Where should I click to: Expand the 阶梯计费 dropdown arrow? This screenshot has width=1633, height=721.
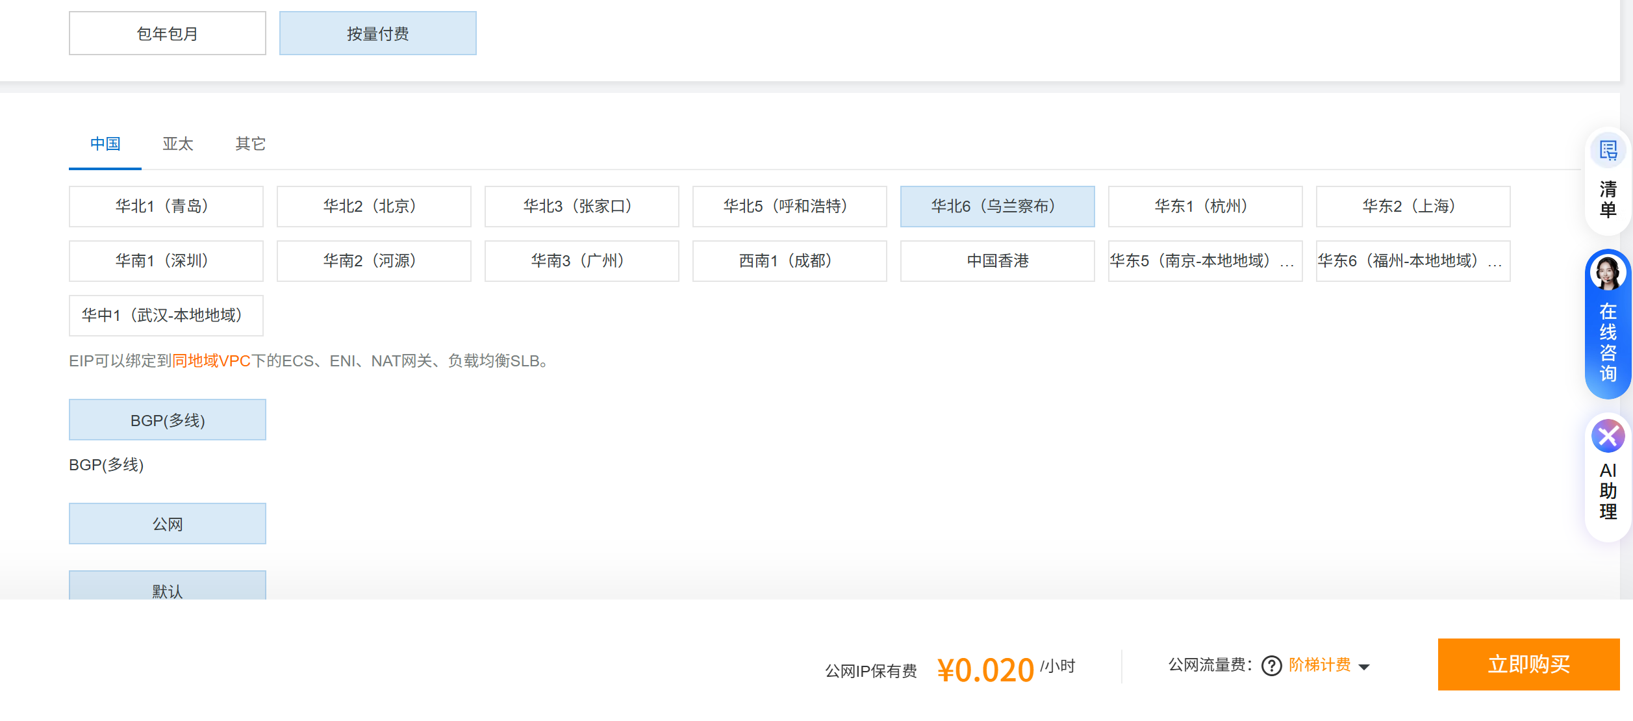pos(1364,667)
